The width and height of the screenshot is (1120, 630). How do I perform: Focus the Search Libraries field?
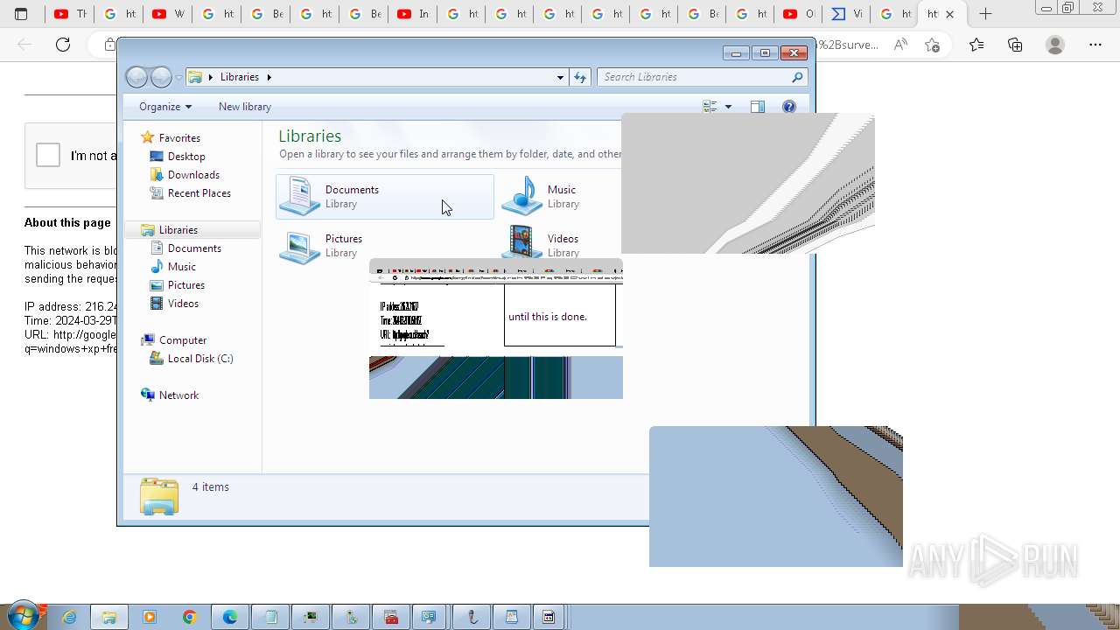click(703, 77)
